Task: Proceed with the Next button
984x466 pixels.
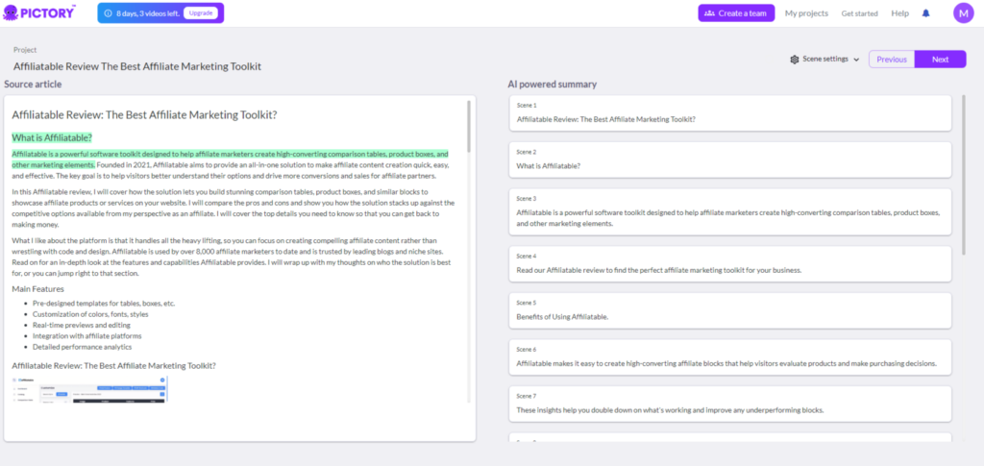Action: click(x=940, y=59)
